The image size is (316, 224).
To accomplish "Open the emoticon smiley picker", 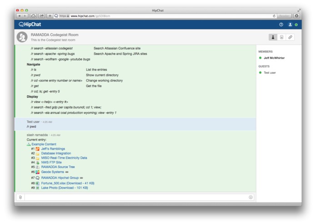I will pos(251,197).
